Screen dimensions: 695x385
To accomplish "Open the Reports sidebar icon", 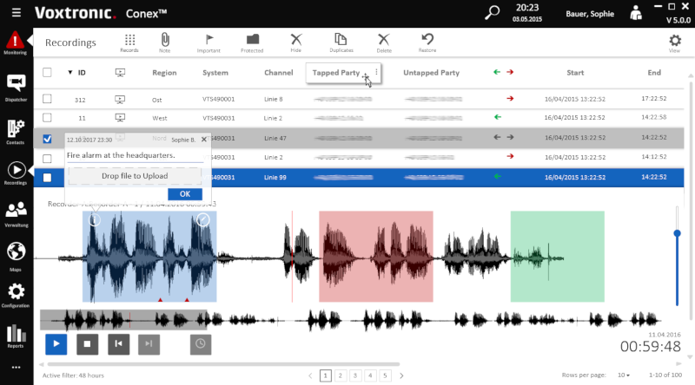I will tap(16, 336).
